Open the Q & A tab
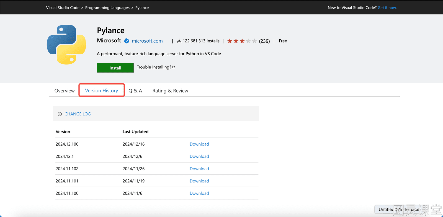443x217 pixels. coord(135,91)
